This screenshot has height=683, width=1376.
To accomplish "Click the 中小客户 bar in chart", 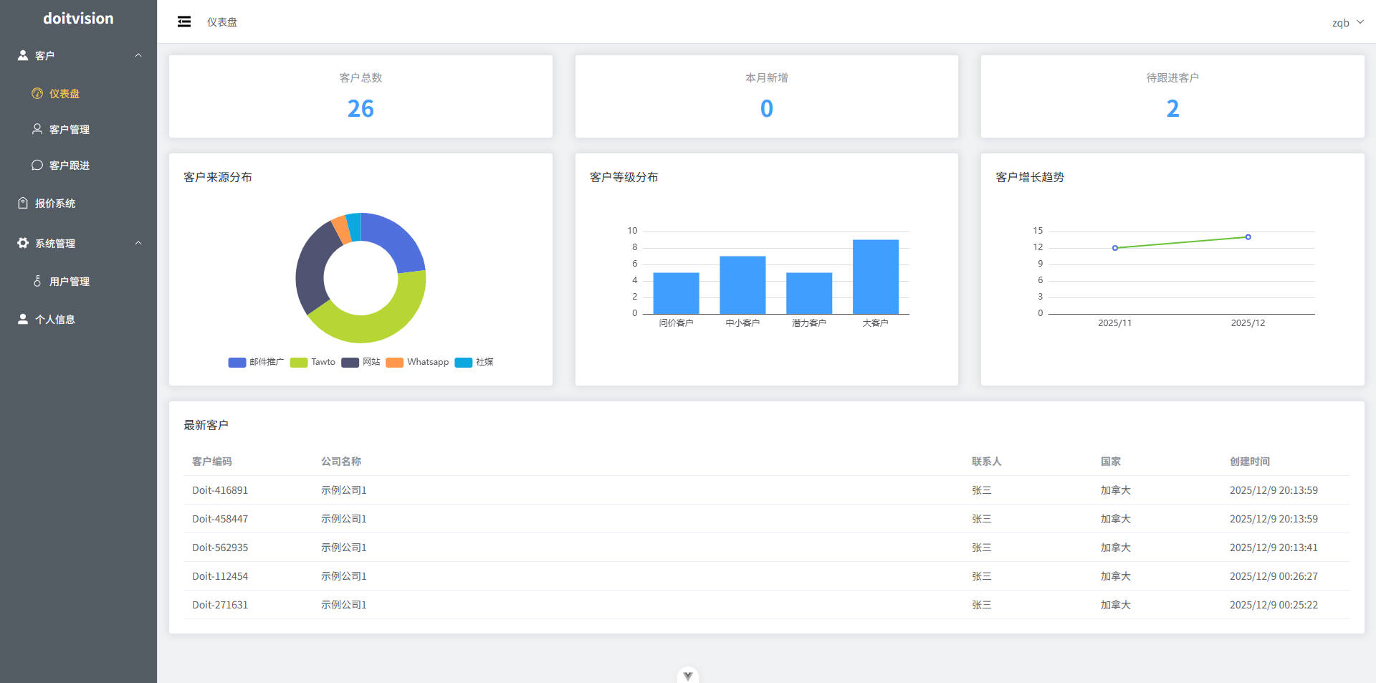I will coord(742,285).
